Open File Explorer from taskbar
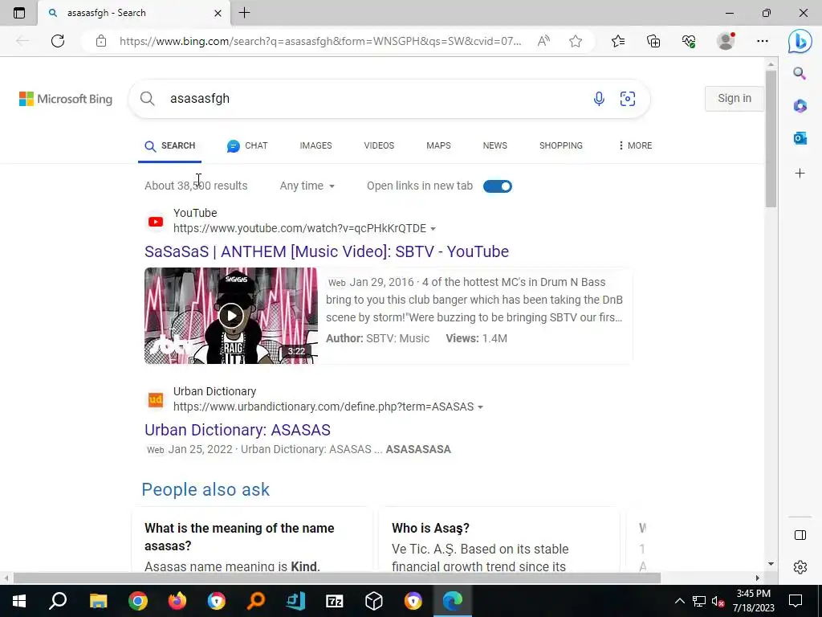Image resolution: width=822 pixels, height=617 pixels. (98, 601)
